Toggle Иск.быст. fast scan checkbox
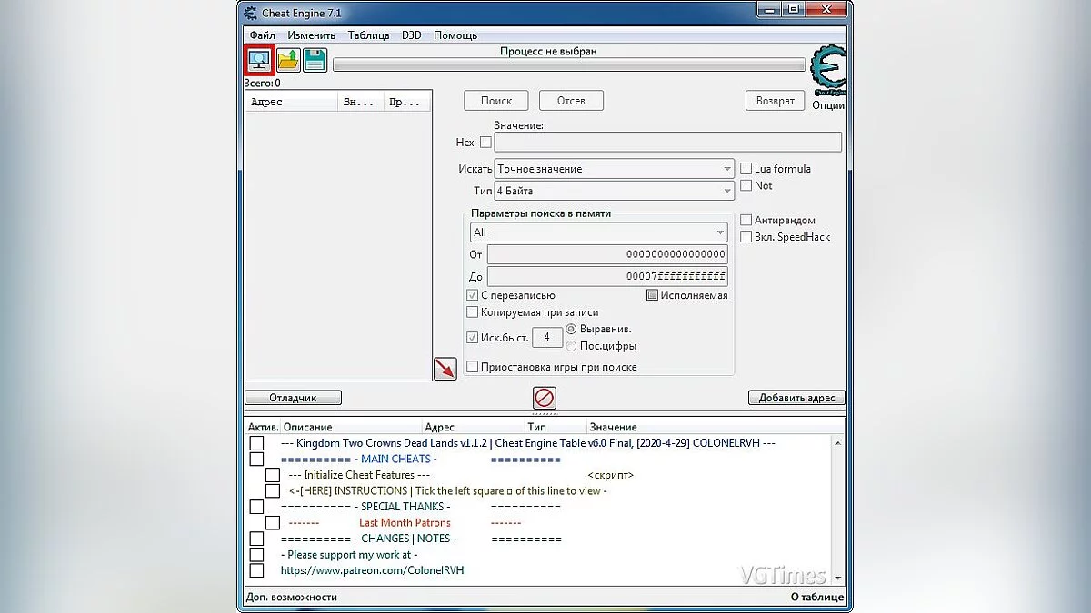This screenshot has height=613, width=1091. (x=472, y=337)
